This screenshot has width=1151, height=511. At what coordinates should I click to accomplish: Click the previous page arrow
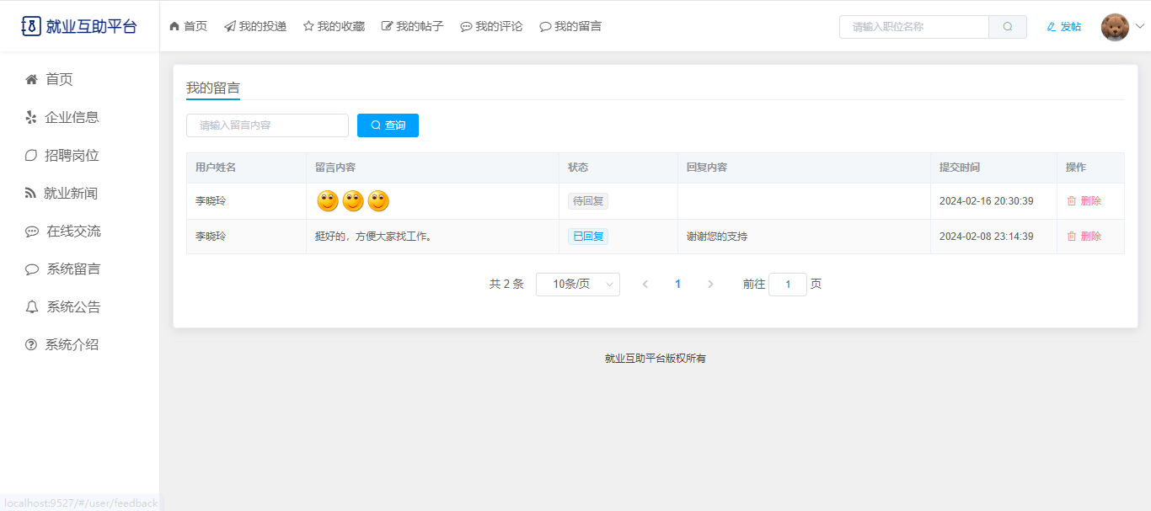[x=645, y=285]
